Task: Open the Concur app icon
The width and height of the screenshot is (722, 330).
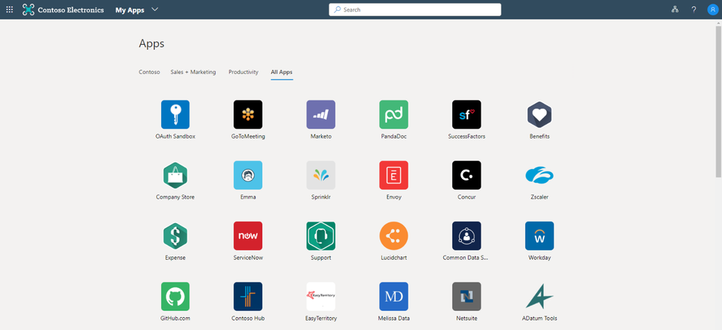Action: (x=466, y=175)
